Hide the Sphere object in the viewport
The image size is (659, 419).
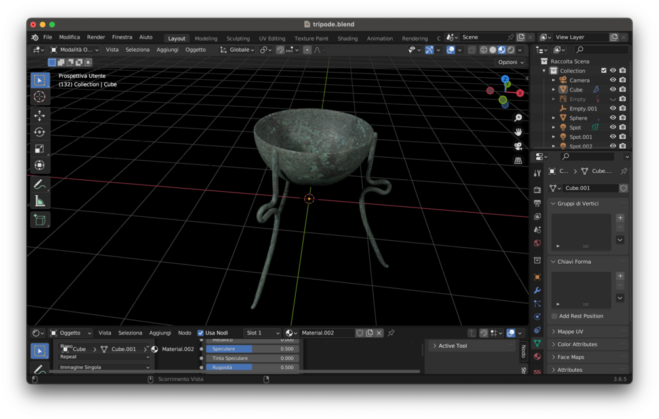pos(612,117)
